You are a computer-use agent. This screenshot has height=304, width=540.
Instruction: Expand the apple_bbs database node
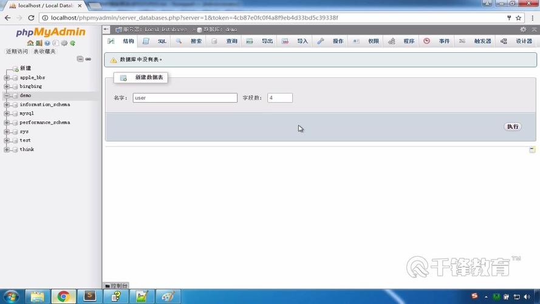coord(7,78)
